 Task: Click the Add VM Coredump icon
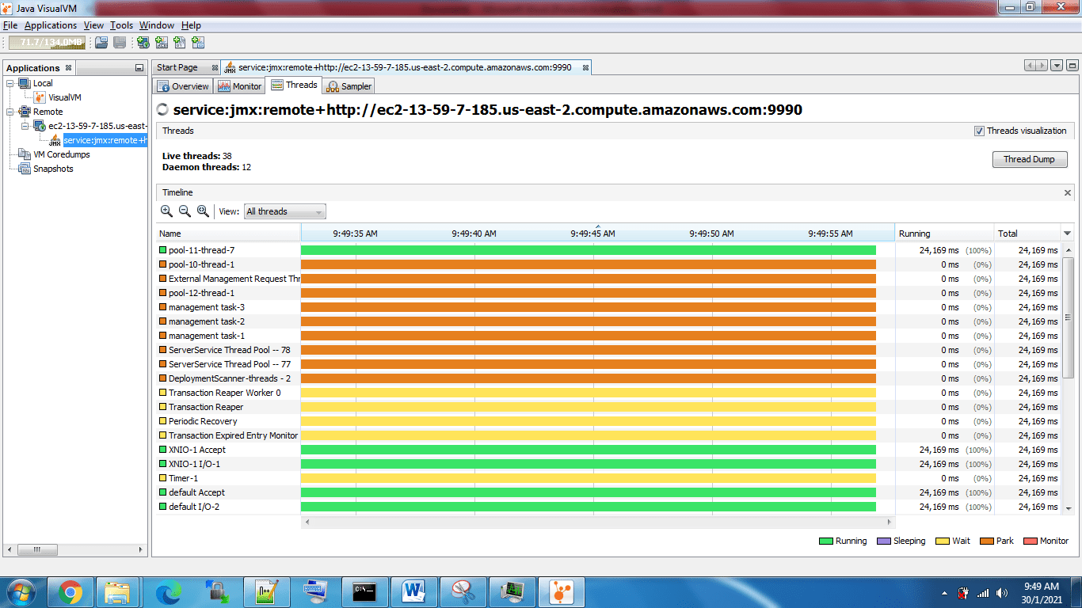coord(181,44)
